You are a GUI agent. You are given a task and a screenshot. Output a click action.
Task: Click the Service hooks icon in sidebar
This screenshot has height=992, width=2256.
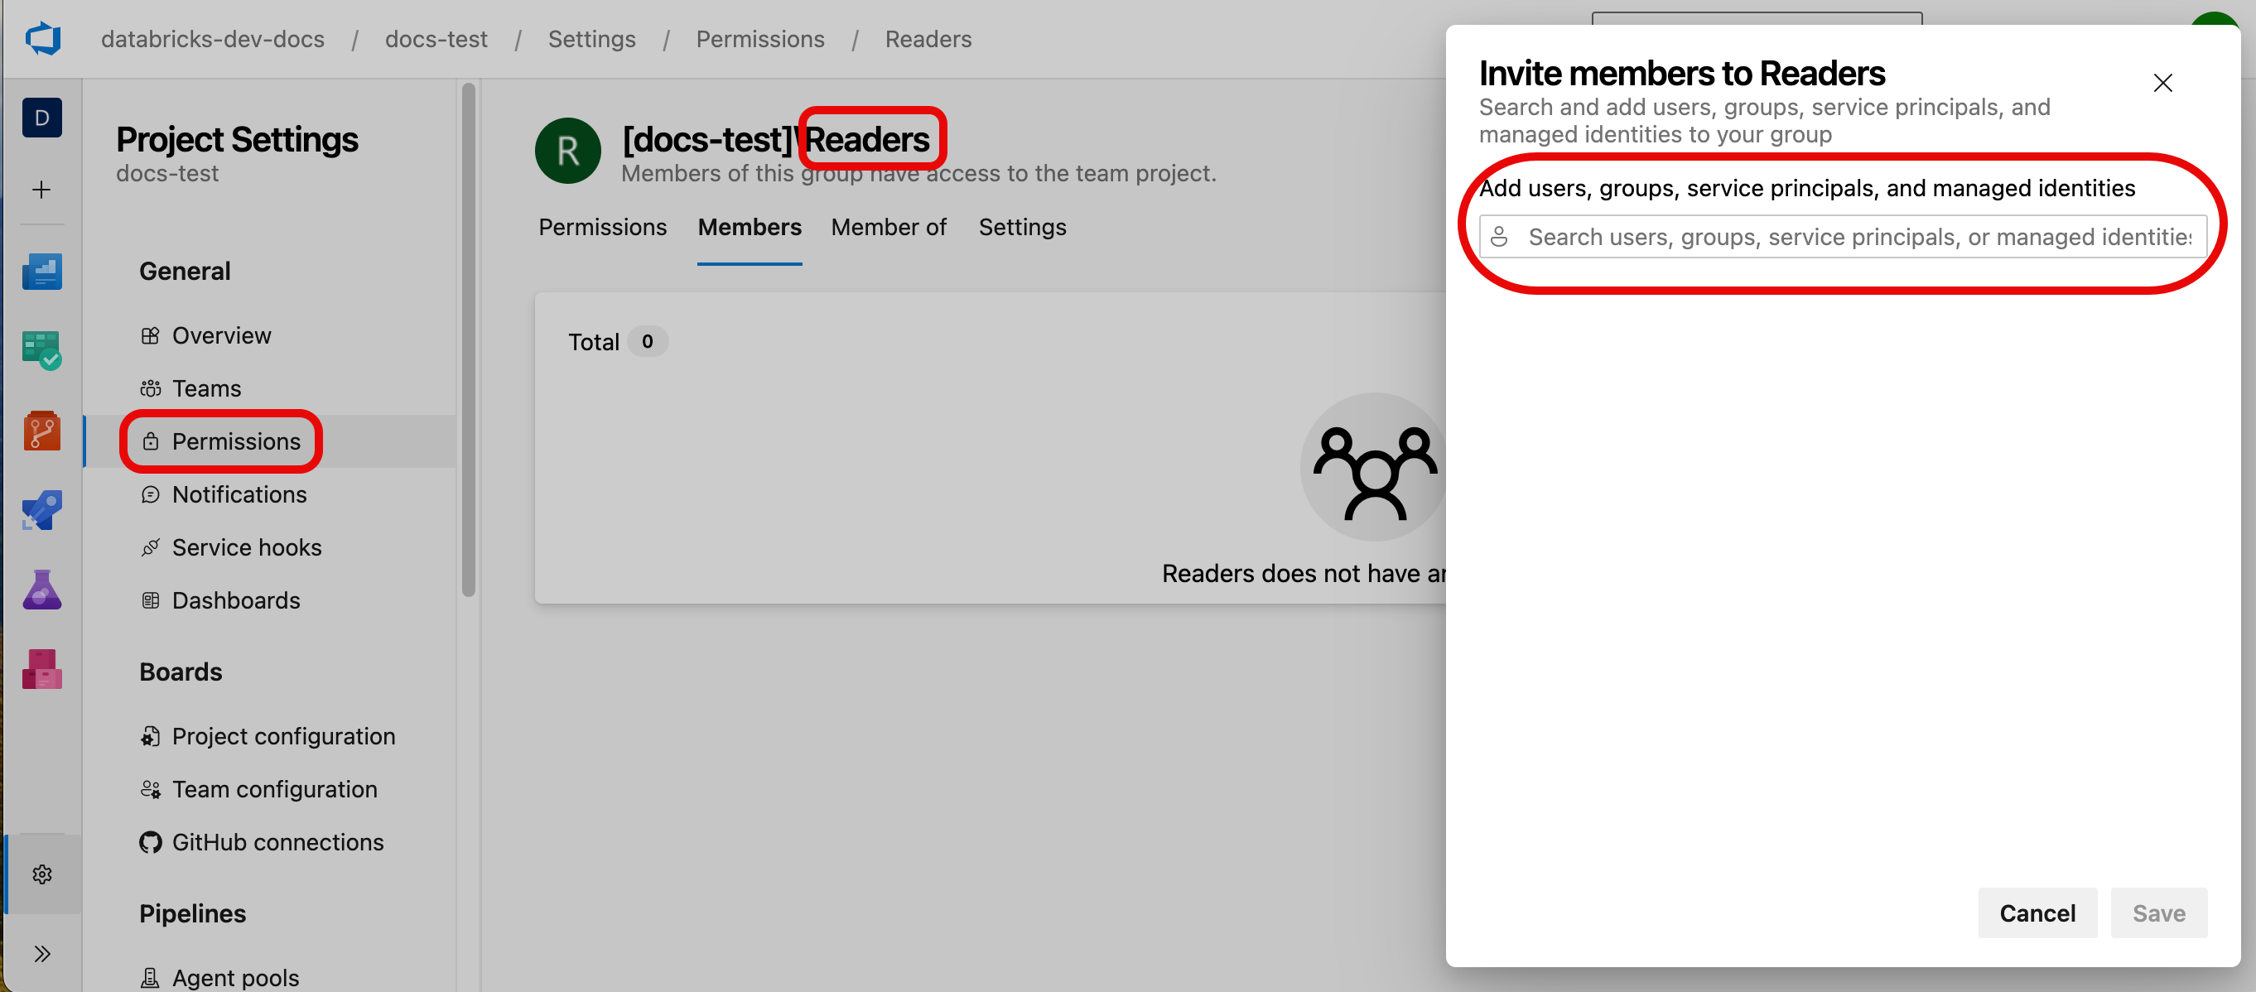[148, 547]
